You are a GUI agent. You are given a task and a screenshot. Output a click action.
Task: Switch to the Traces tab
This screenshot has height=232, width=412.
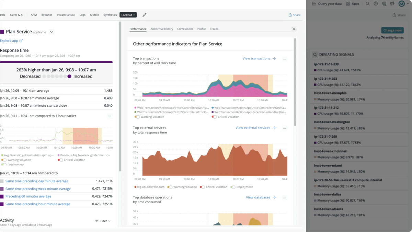[214, 29]
